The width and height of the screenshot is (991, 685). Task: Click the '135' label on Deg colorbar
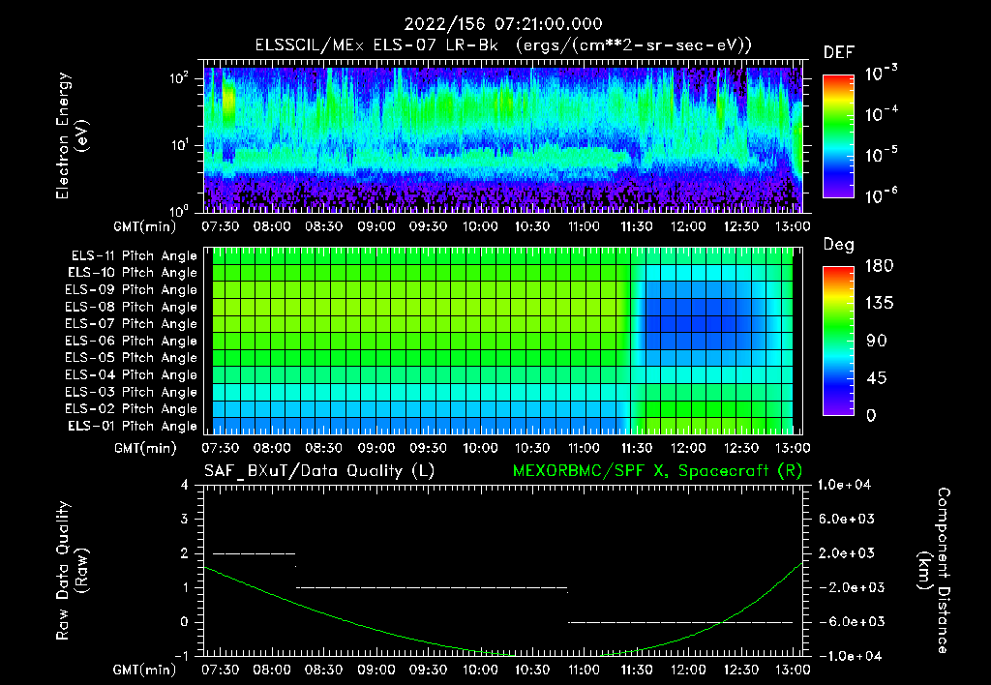tap(879, 303)
